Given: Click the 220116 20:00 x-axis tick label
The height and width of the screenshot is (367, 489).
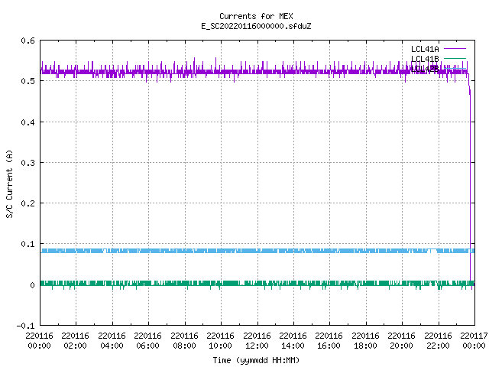Looking at the screenshot, I should [401, 341].
